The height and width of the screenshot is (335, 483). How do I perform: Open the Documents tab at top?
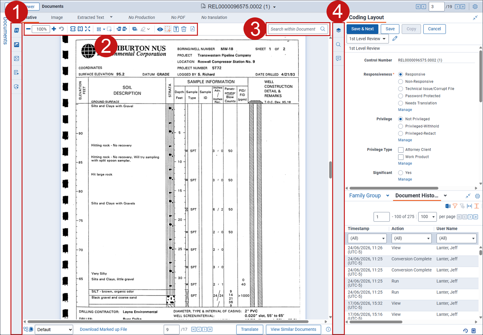coord(53,7)
